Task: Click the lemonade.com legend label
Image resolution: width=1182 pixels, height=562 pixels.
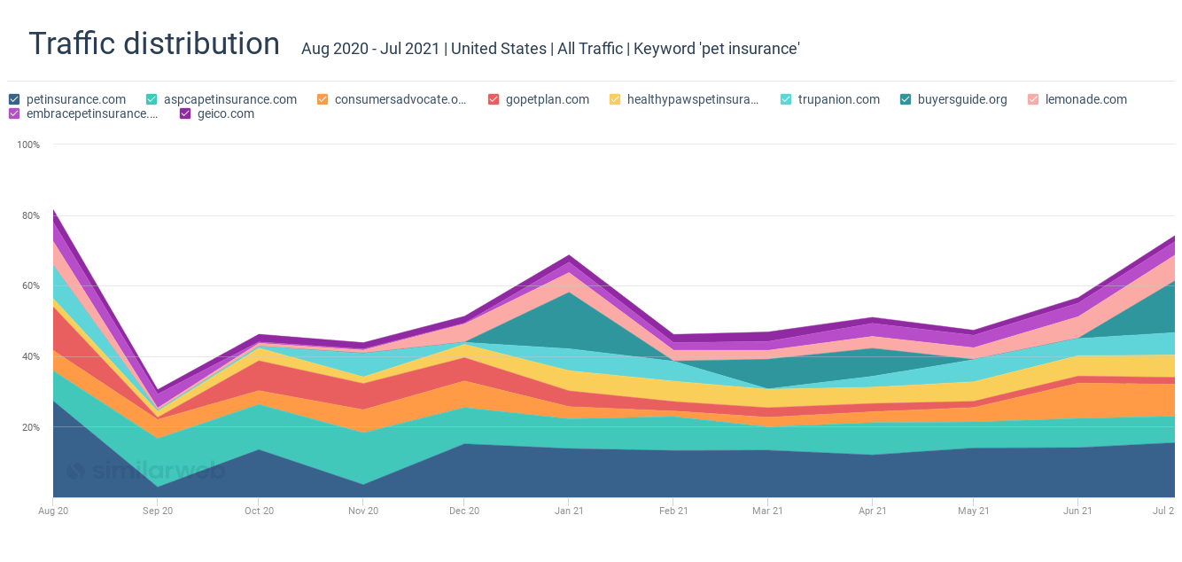Action: pos(1085,99)
